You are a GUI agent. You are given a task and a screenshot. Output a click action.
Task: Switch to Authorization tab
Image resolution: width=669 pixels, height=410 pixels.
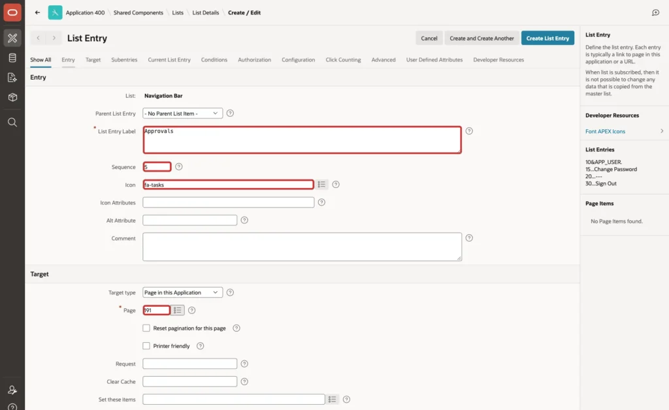254,59
